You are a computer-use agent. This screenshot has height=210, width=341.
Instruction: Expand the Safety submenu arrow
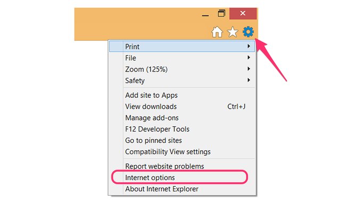249,80
